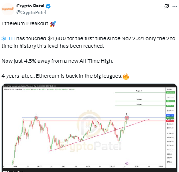Click the red price tag on axis
The width and height of the screenshot is (179, 172).
(170, 121)
